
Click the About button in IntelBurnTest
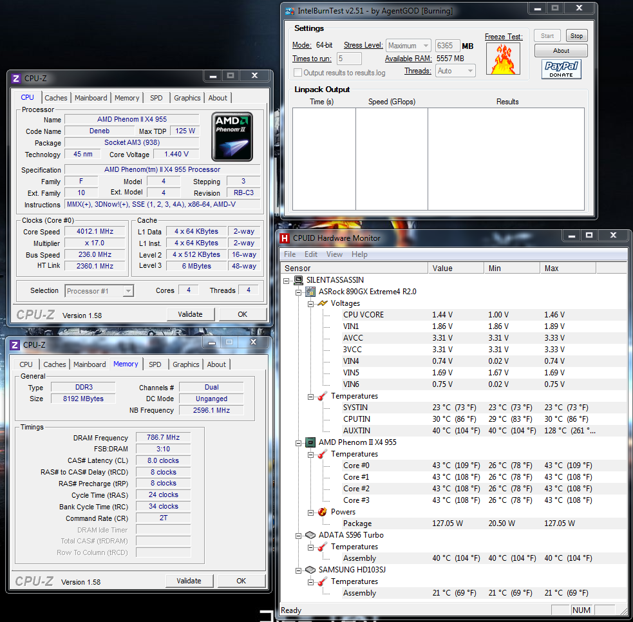561,50
